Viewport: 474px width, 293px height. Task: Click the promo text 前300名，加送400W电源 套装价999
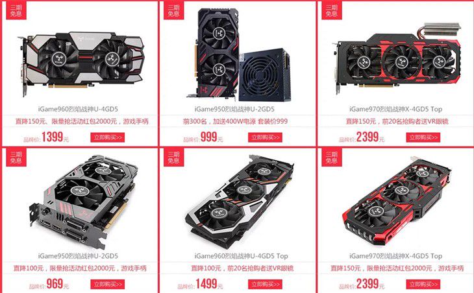tap(235, 121)
